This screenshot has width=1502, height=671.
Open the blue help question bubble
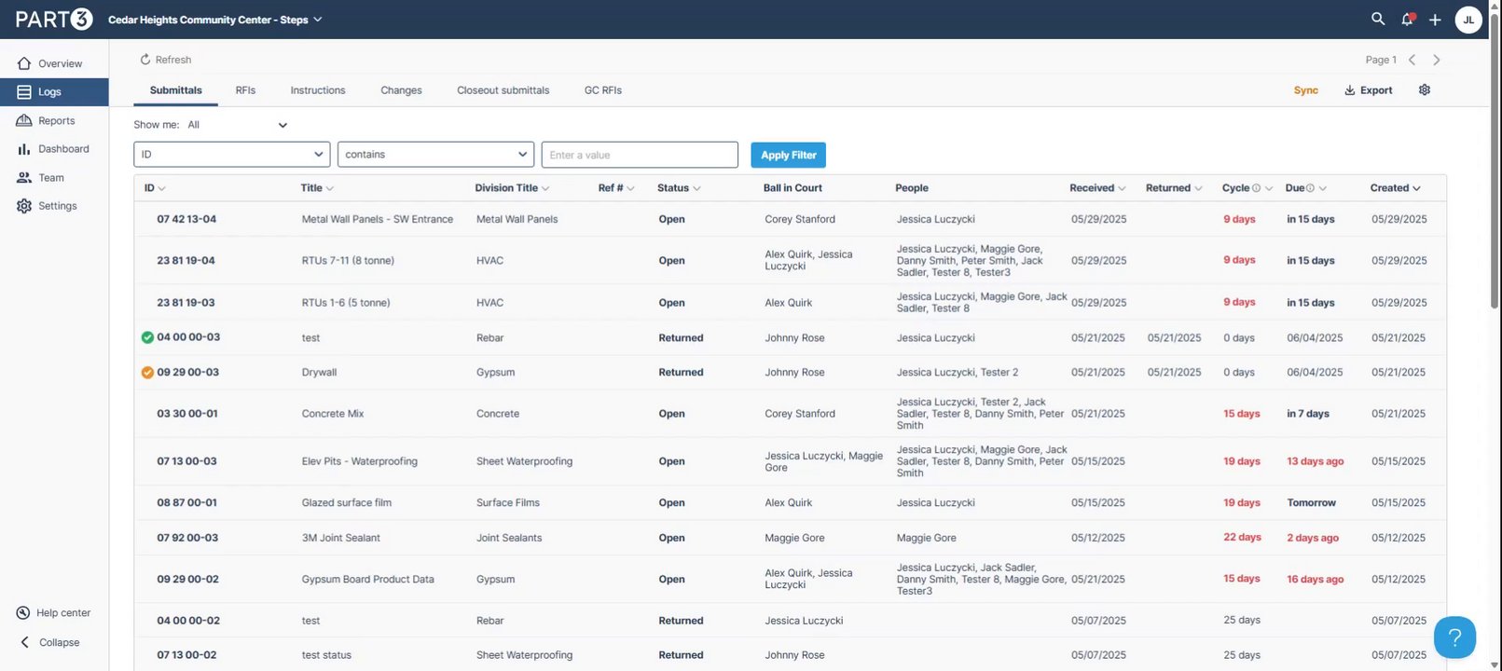[x=1454, y=638]
